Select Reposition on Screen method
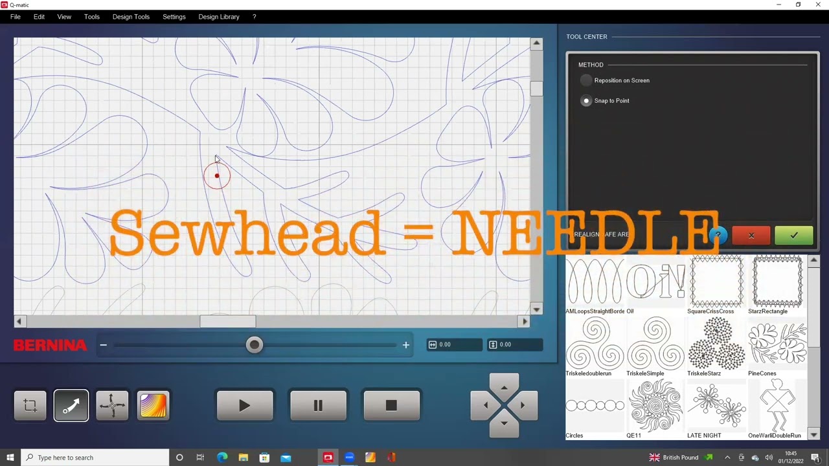Screen dimensions: 829x466 coord(586,80)
